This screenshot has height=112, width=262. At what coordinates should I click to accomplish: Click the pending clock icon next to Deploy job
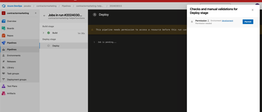pos(48,46)
